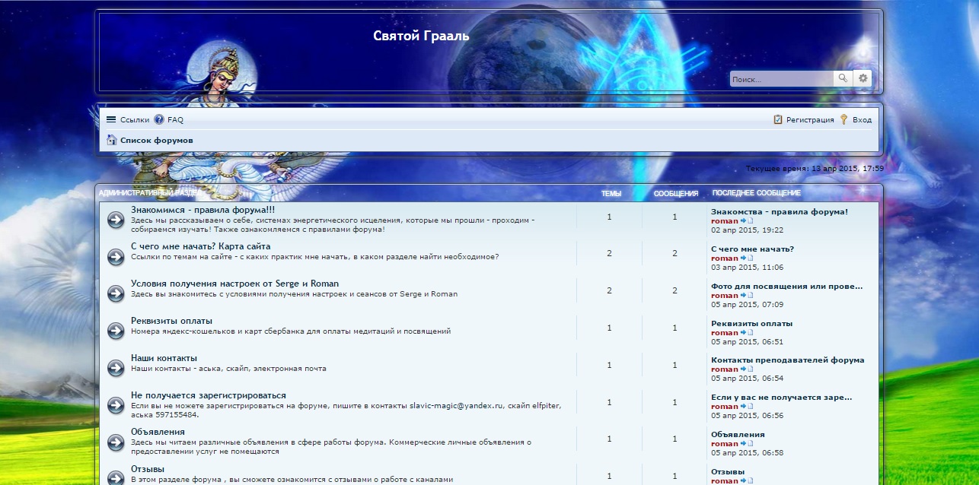Open roman profile dated 02 апр 2015, 19:22
The image size is (979, 485).
[725, 220]
